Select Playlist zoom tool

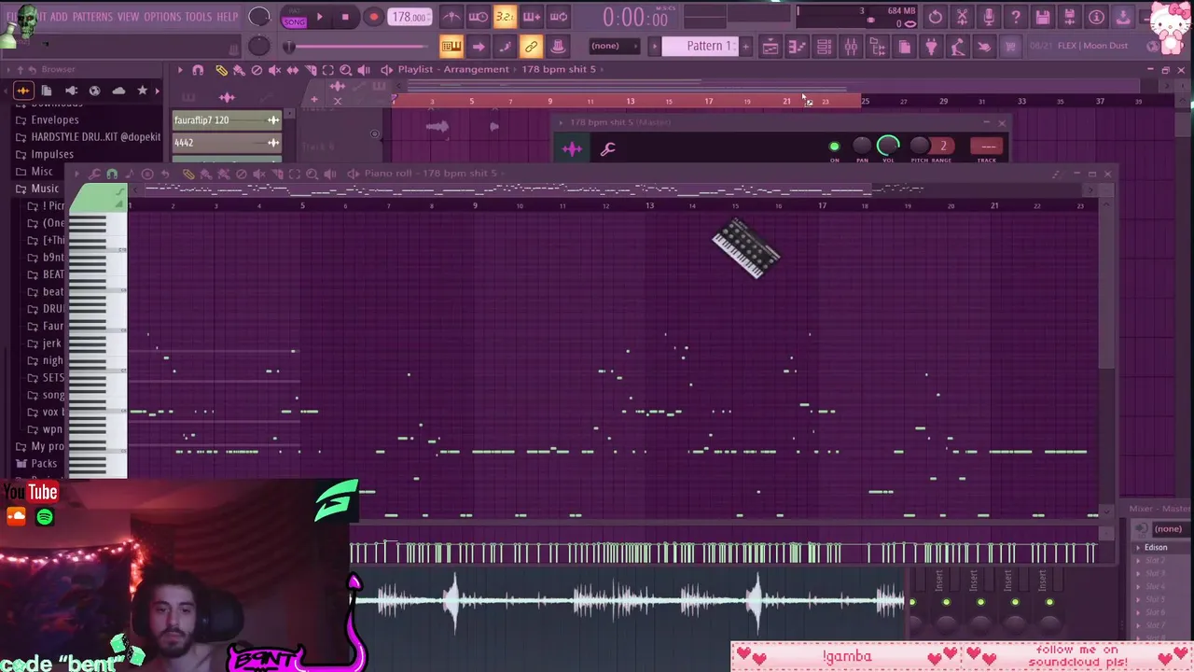point(345,70)
